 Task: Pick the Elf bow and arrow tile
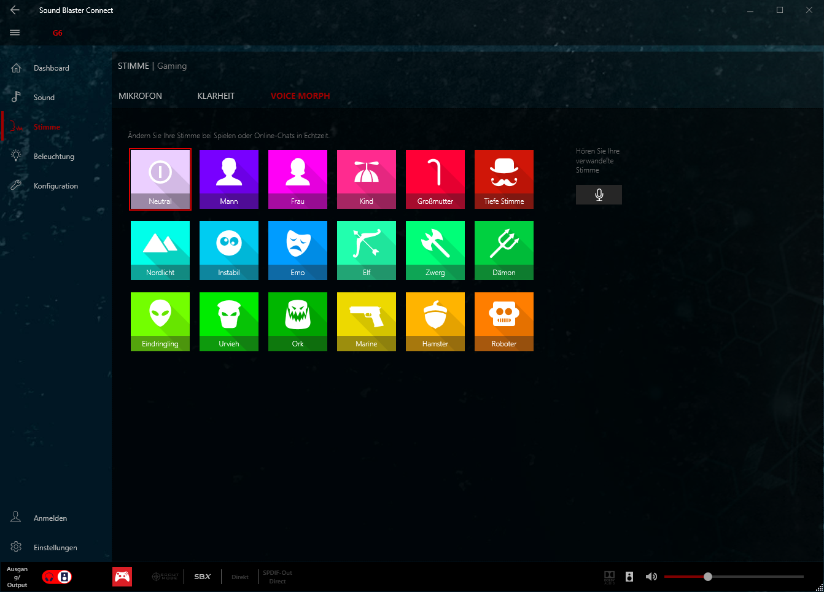[366, 250]
